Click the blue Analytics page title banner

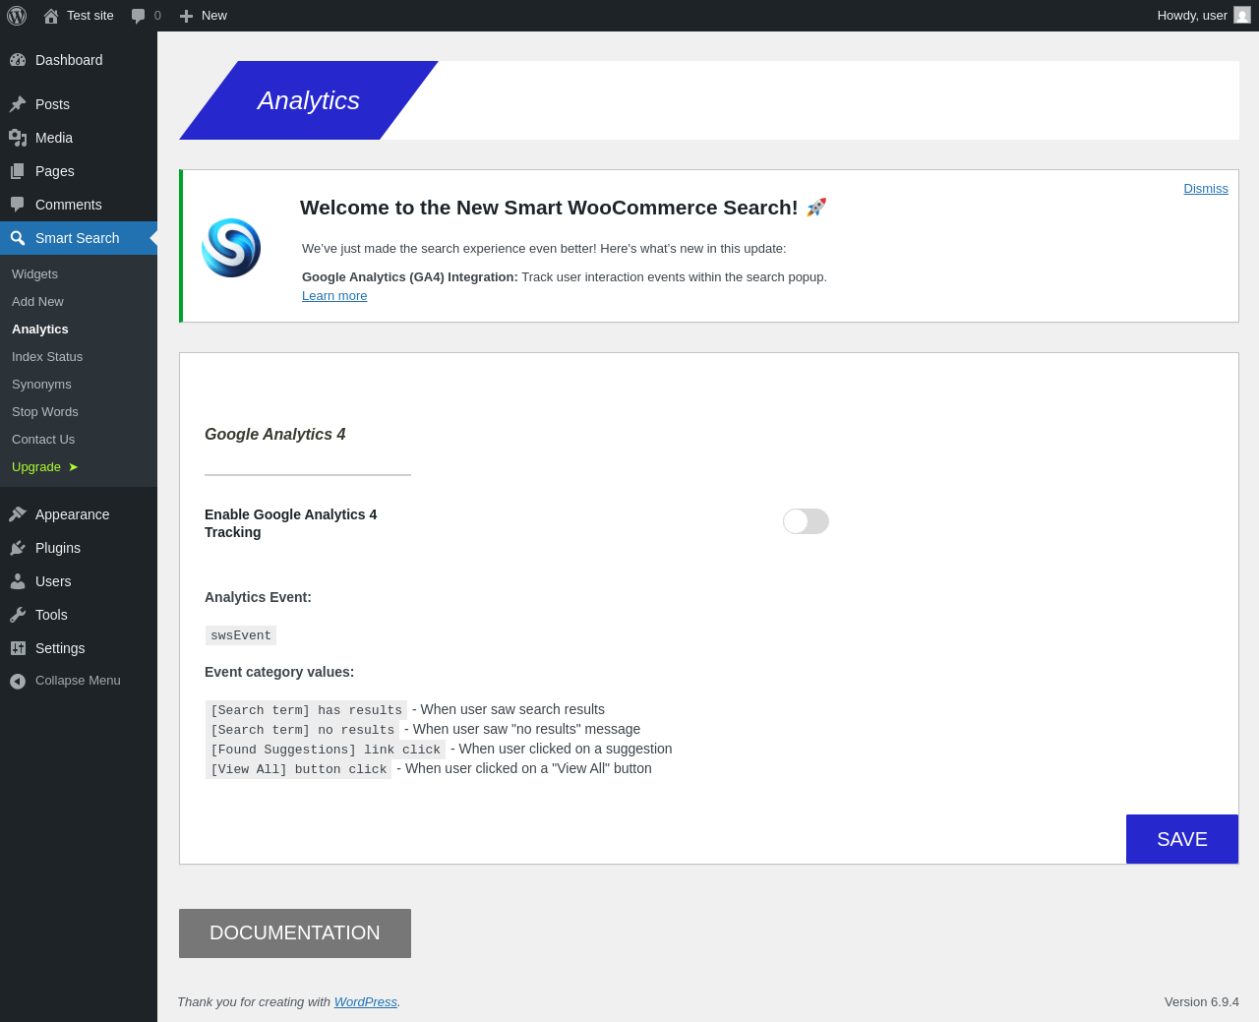309,100
